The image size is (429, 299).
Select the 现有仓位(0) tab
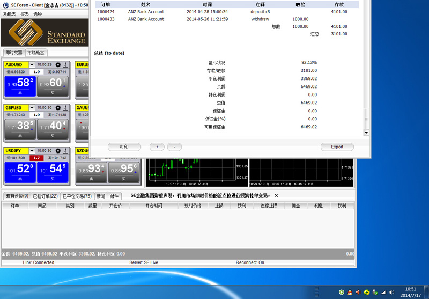pyautogui.click(x=17, y=196)
